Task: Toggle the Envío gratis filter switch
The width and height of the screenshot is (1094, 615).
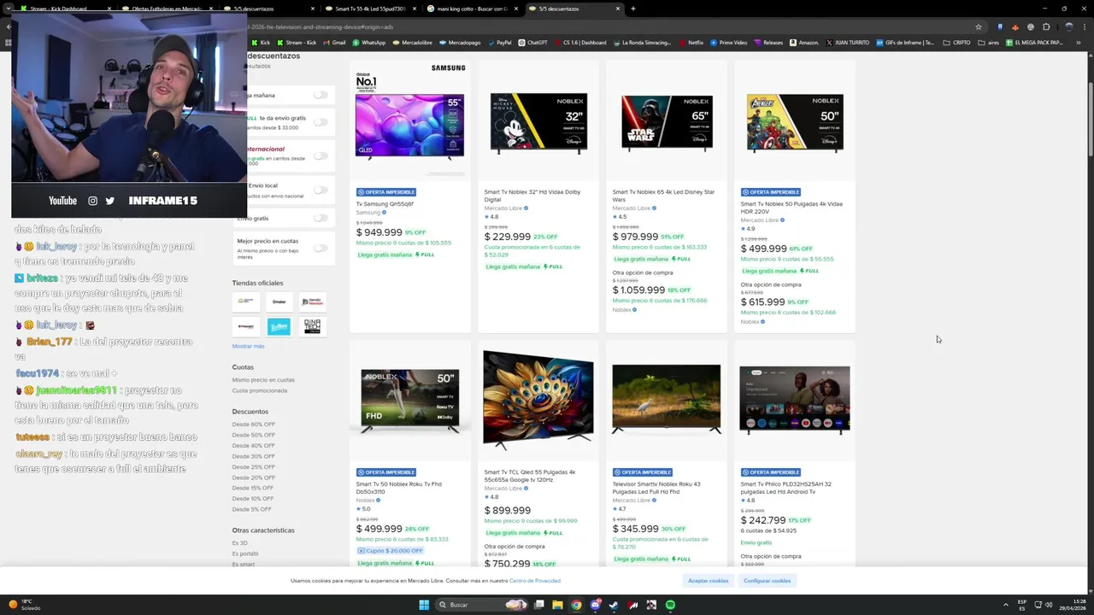Action: pos(321,218)
